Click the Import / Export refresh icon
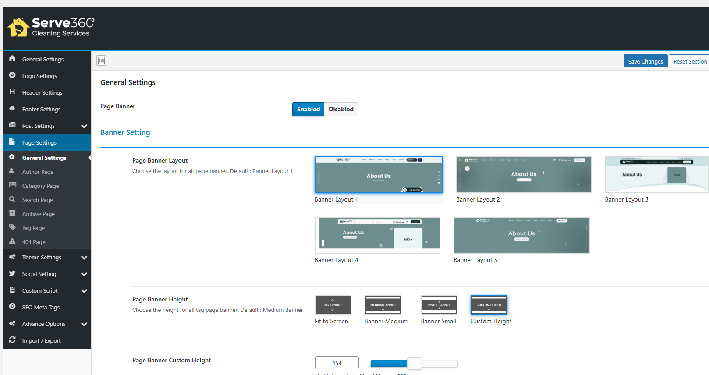Screen dimensions: 709x375 (12, 340)
